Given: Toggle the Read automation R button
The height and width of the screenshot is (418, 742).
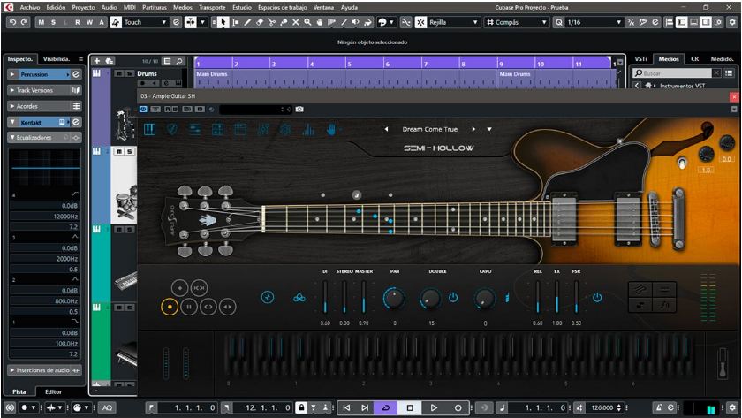Looking at the screenshot, I should pyautogui.click(x=77, y=22).
